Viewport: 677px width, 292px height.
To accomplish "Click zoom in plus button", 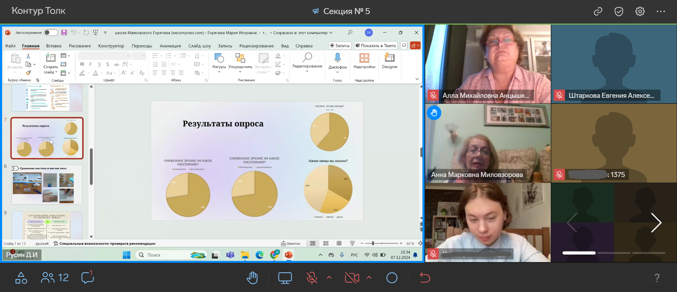I will coord(401,243).
